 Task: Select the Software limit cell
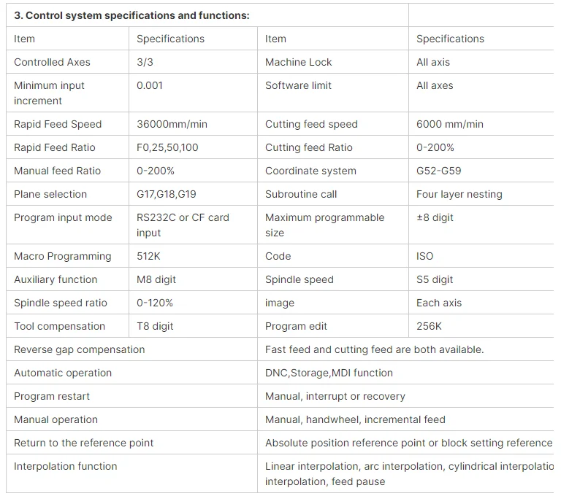pos(298,85)
